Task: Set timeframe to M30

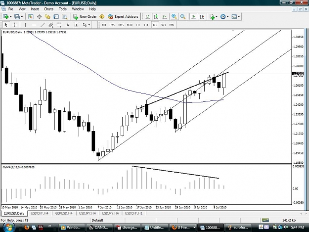Action: [x=130, y=25]
